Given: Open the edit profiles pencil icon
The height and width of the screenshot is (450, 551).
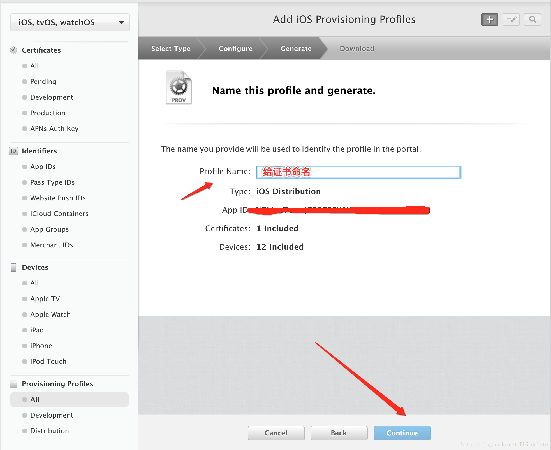Looking at the screenshot, I should pos(511,20).
